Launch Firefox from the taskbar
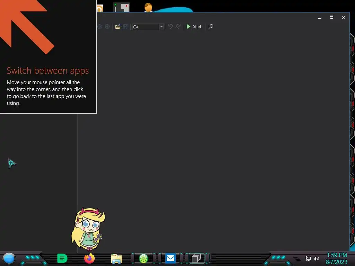Viewport: 355px width, 266px height. click(x=89, y=258)
